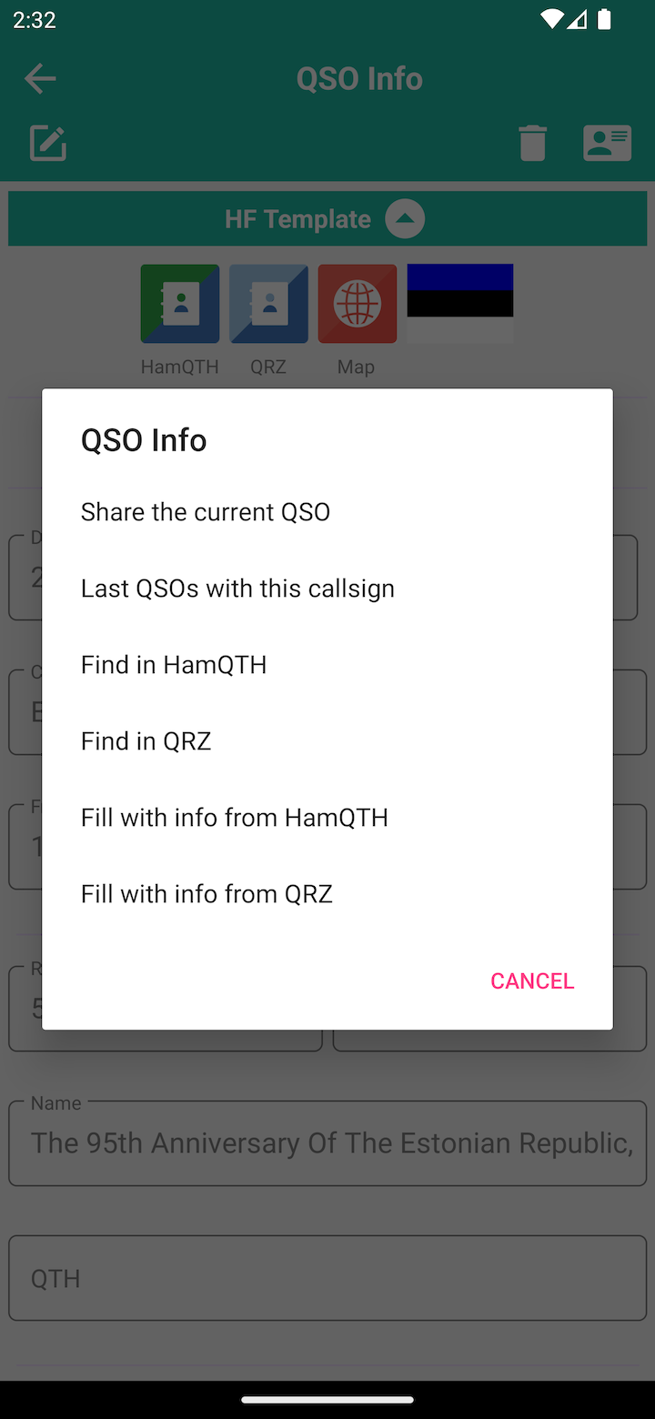Click the Name input field
Screen dimensions: 655x1419
(327, 1143)
